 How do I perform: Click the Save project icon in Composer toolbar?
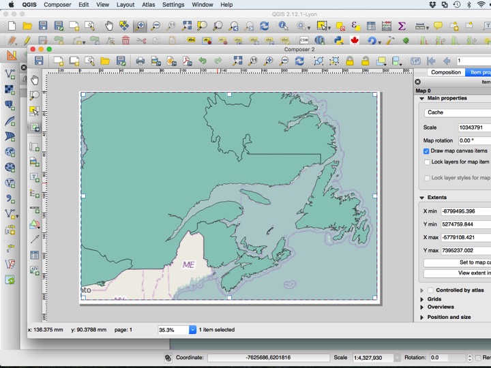[x=39, y=61]
